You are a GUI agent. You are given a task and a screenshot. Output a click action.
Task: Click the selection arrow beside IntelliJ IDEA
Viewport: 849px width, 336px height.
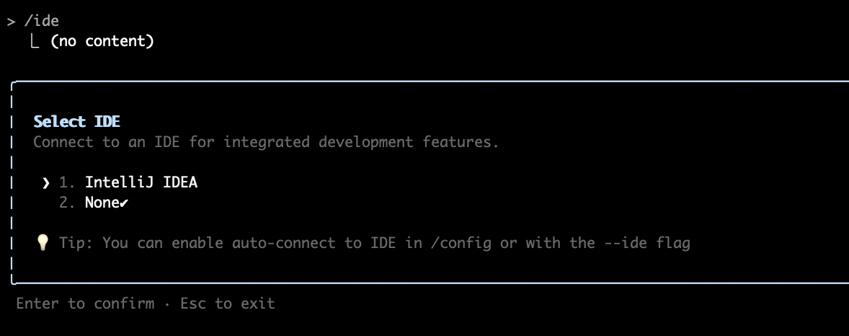click(x=46, y=183)
